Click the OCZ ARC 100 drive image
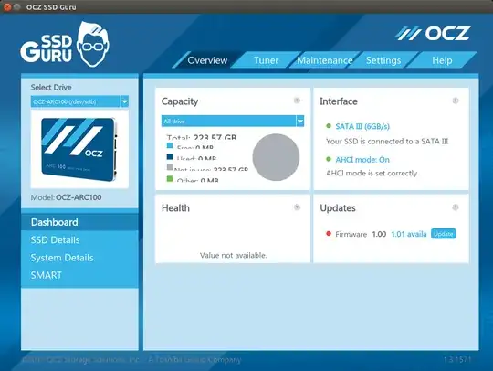 click(x=79, y=149)
